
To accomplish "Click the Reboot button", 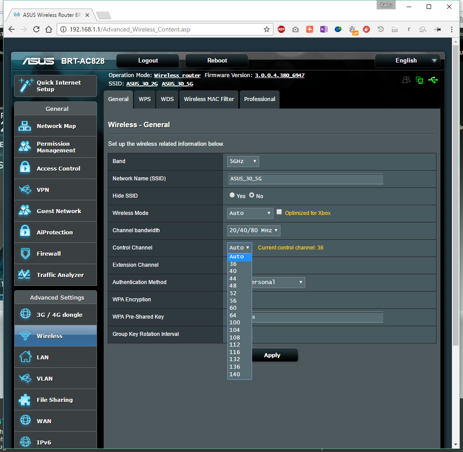I will (x=217, y=61).
